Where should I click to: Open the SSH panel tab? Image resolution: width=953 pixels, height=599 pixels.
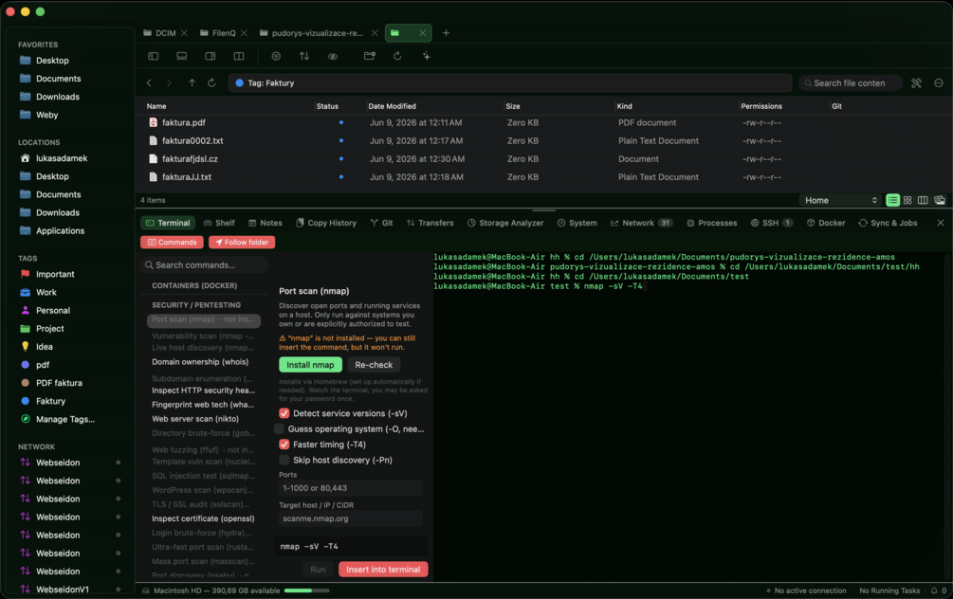(x=771, y=223)
